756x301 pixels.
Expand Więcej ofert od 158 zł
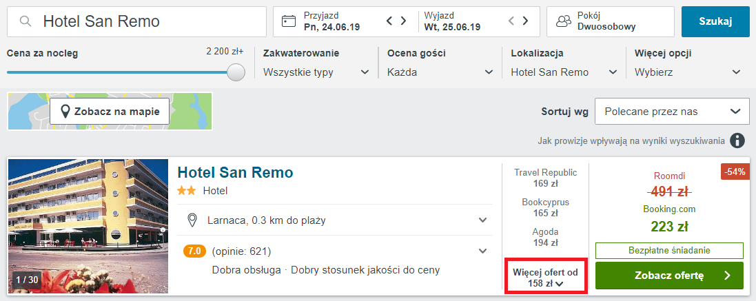(545, 278)
